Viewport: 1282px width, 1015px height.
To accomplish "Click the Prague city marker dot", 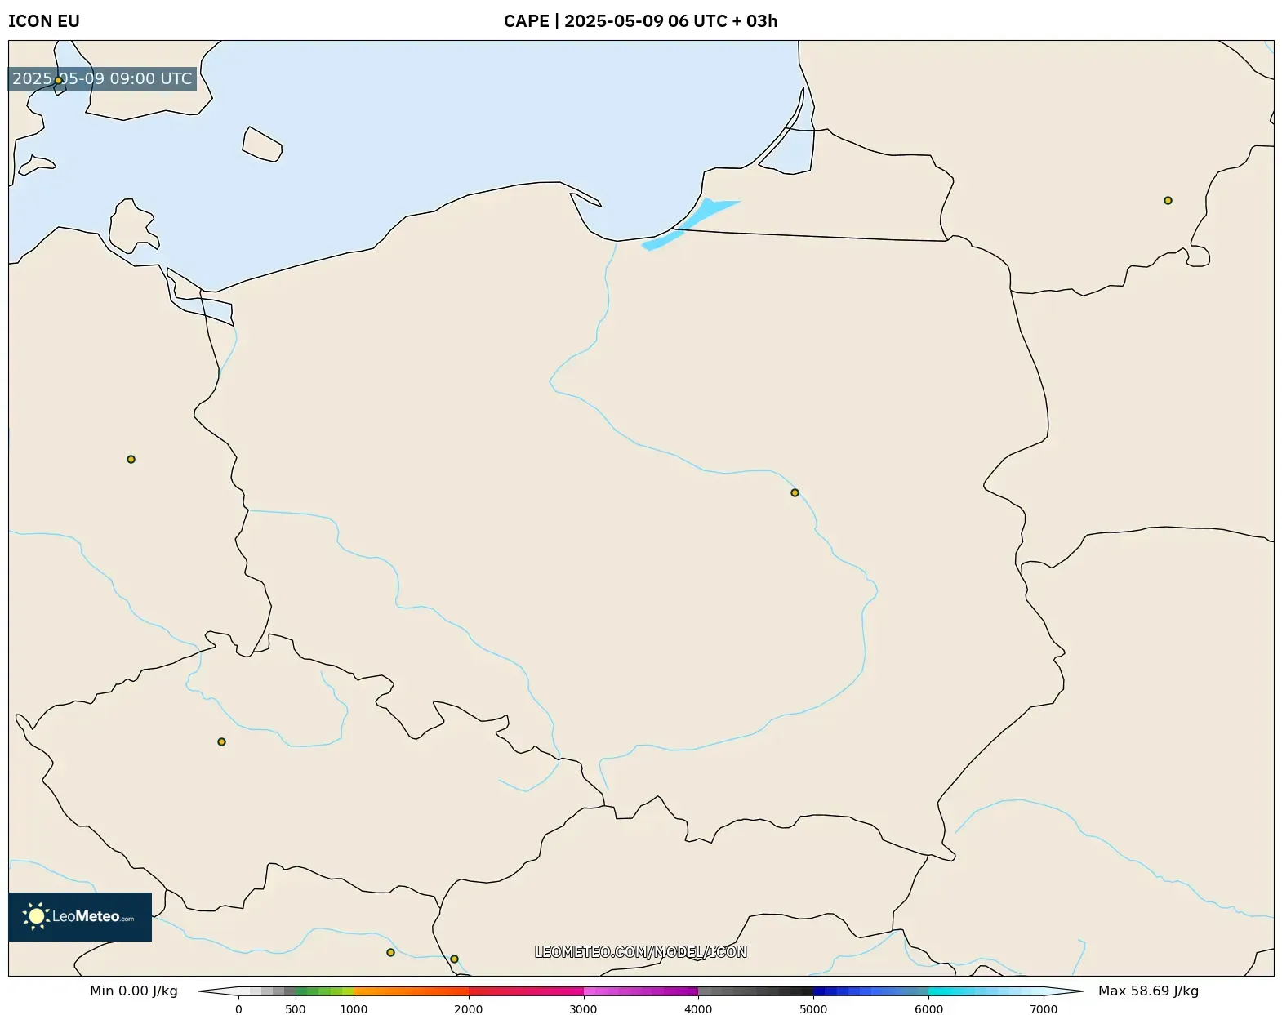I will coord(221,741).
